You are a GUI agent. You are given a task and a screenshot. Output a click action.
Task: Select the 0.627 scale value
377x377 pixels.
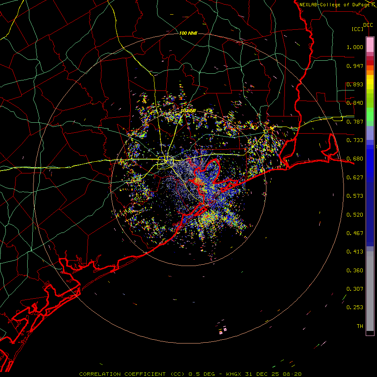pos(355,178)
